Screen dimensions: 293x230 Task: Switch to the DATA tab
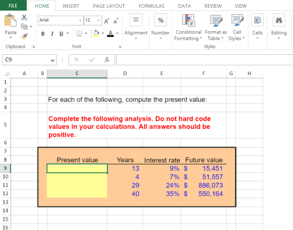pyautogui.click(x=184, y=6)
